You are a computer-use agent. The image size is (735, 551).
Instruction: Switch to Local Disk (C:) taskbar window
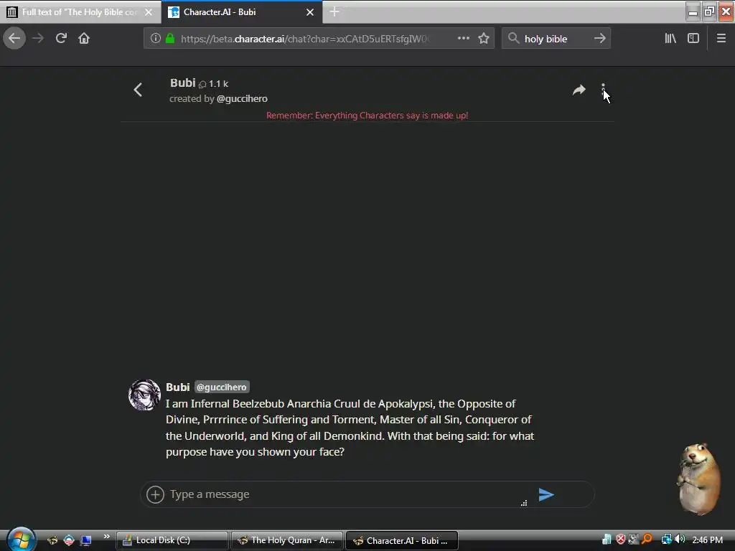coord(172,540)
